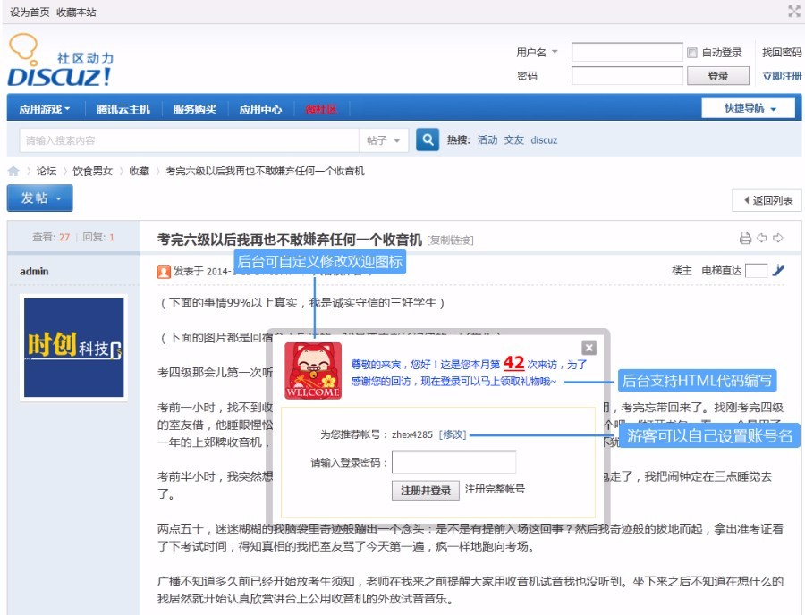Click the home icon in the breadcrumb
Image resolution: width=805 pixels, height=615 pixels.
click(12, 169)
